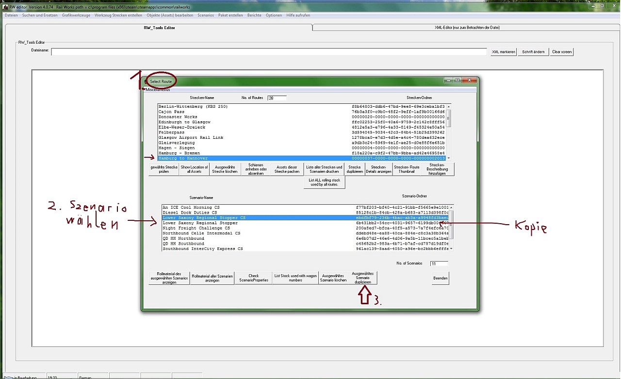Select the Felberpass route in list
This screenshot has width=621, height=379.
coord(171,132)
